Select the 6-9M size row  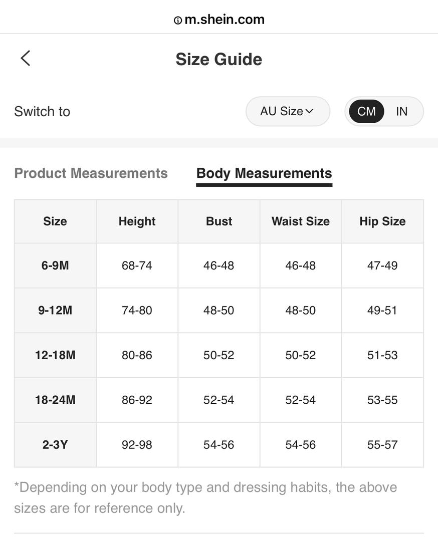(x=219, y=265)
